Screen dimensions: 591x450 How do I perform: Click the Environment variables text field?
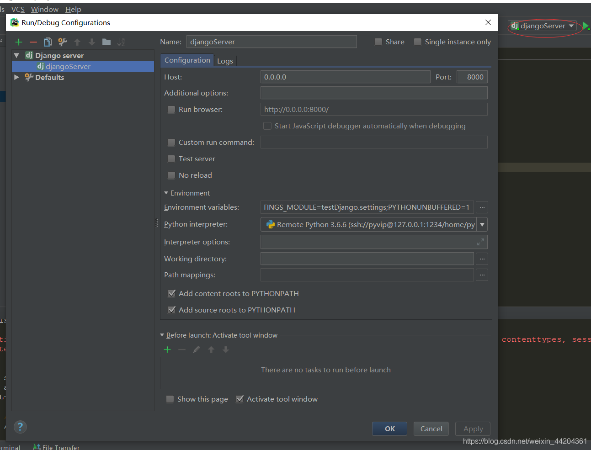(x=367, y=207)
